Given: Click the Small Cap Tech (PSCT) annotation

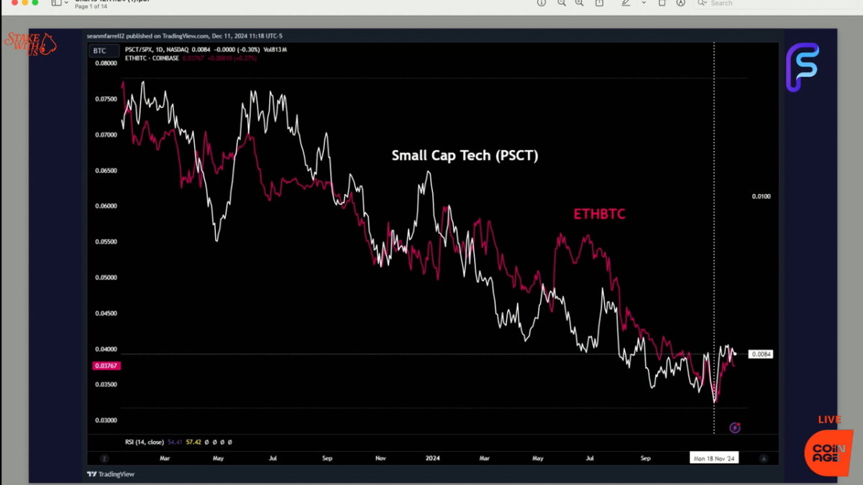Looking at the screenshot, I should click(x=465, y=155).
